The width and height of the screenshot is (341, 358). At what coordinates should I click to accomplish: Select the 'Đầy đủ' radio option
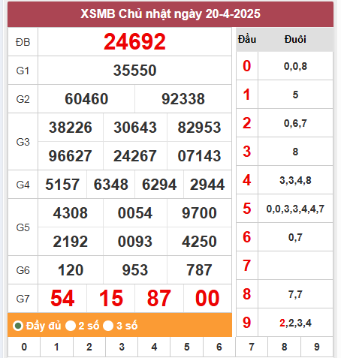coord(18,326)
